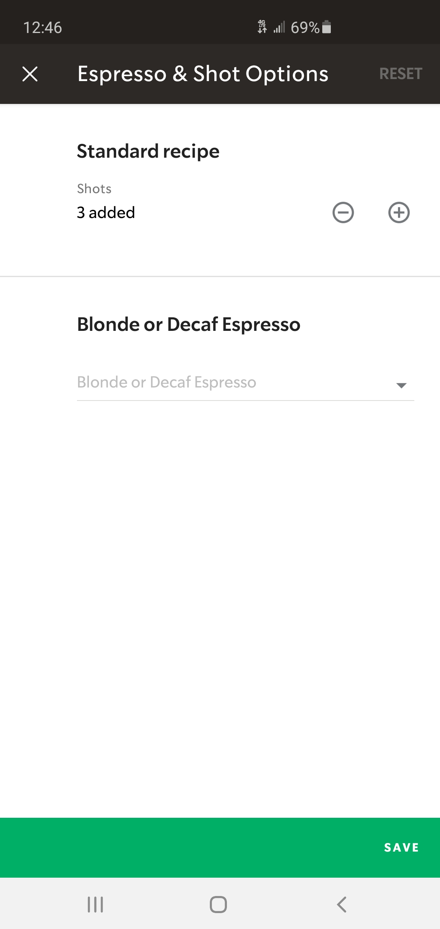Tap the signal strength bars icon
The height and width of the screenshot is (929, 440).
tap(279, 27)
